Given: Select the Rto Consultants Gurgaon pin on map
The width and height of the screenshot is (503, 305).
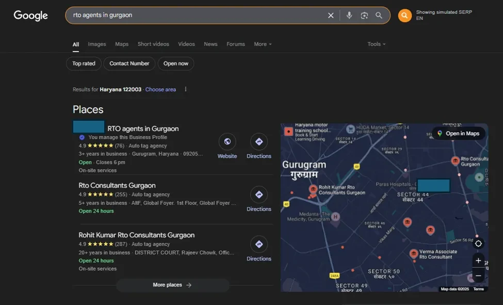Looking at the screenshot, I should tap(455, 160).
